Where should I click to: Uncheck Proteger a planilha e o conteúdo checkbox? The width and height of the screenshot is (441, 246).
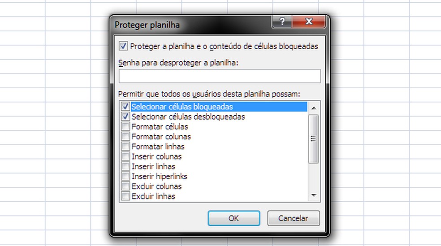[x=123, y=46]
